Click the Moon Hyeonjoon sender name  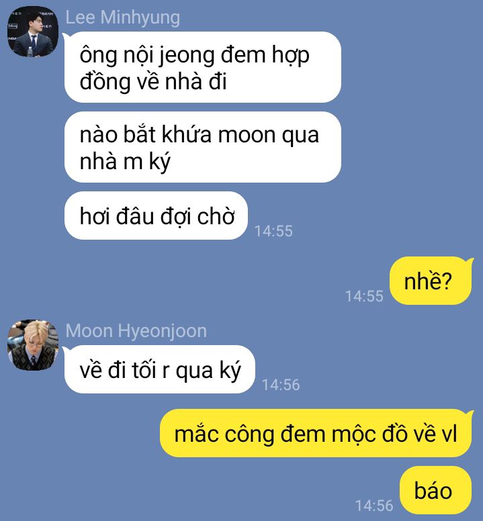(136, 331)
